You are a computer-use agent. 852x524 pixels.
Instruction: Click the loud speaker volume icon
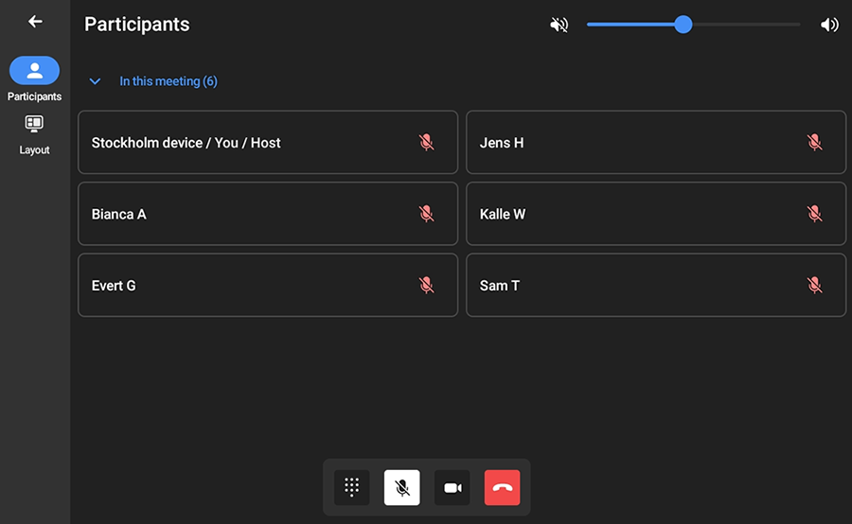(x=829, y=25)
